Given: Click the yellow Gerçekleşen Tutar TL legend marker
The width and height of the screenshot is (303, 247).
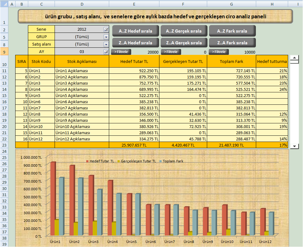Looking at the screenshot, I should click(119, 161).
